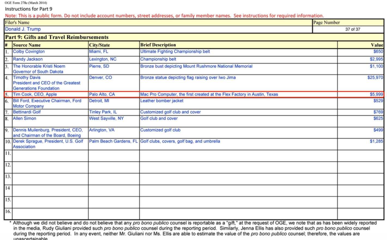
Task: Select the "Brief Description" column header
Action: pyautogui.click(x=158, y=45)
